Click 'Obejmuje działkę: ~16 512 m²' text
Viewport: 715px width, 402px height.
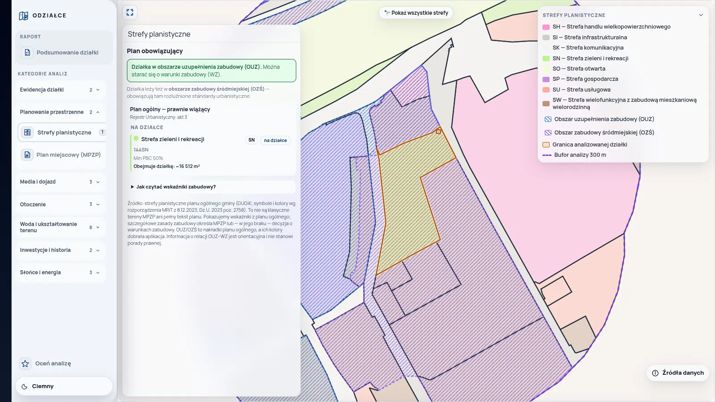(x=167, y=166)
